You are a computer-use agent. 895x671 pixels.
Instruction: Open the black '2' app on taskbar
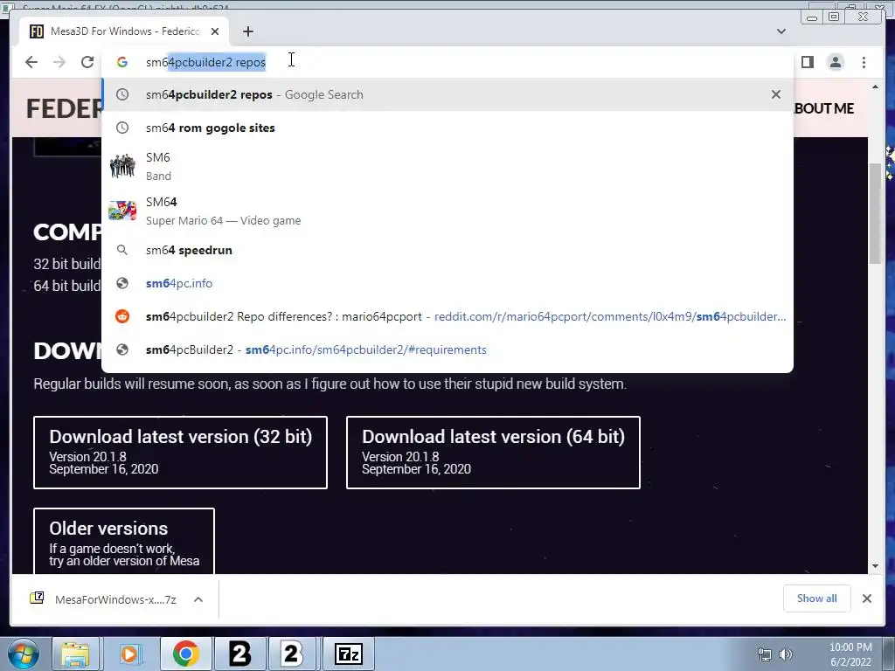tap(239, 654)
